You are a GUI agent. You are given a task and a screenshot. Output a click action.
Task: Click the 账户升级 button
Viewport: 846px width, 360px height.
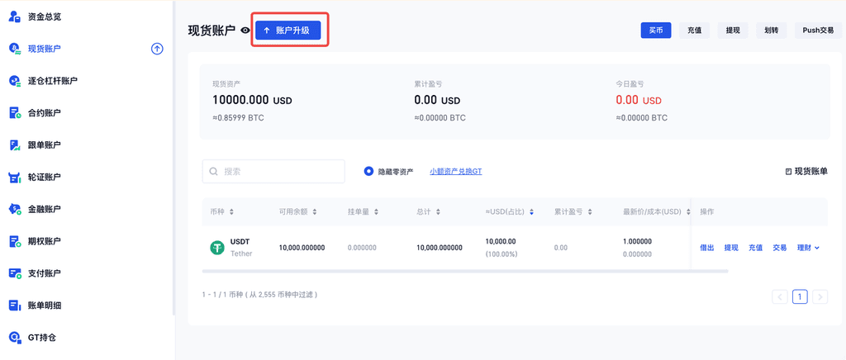(287, 31)
